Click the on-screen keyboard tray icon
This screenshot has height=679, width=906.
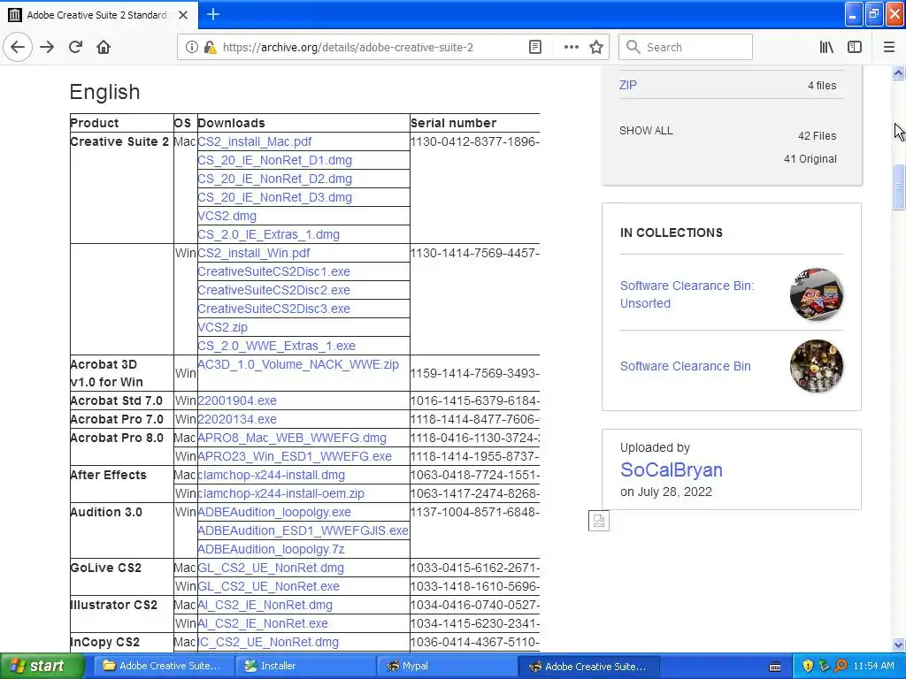point(775,667)
